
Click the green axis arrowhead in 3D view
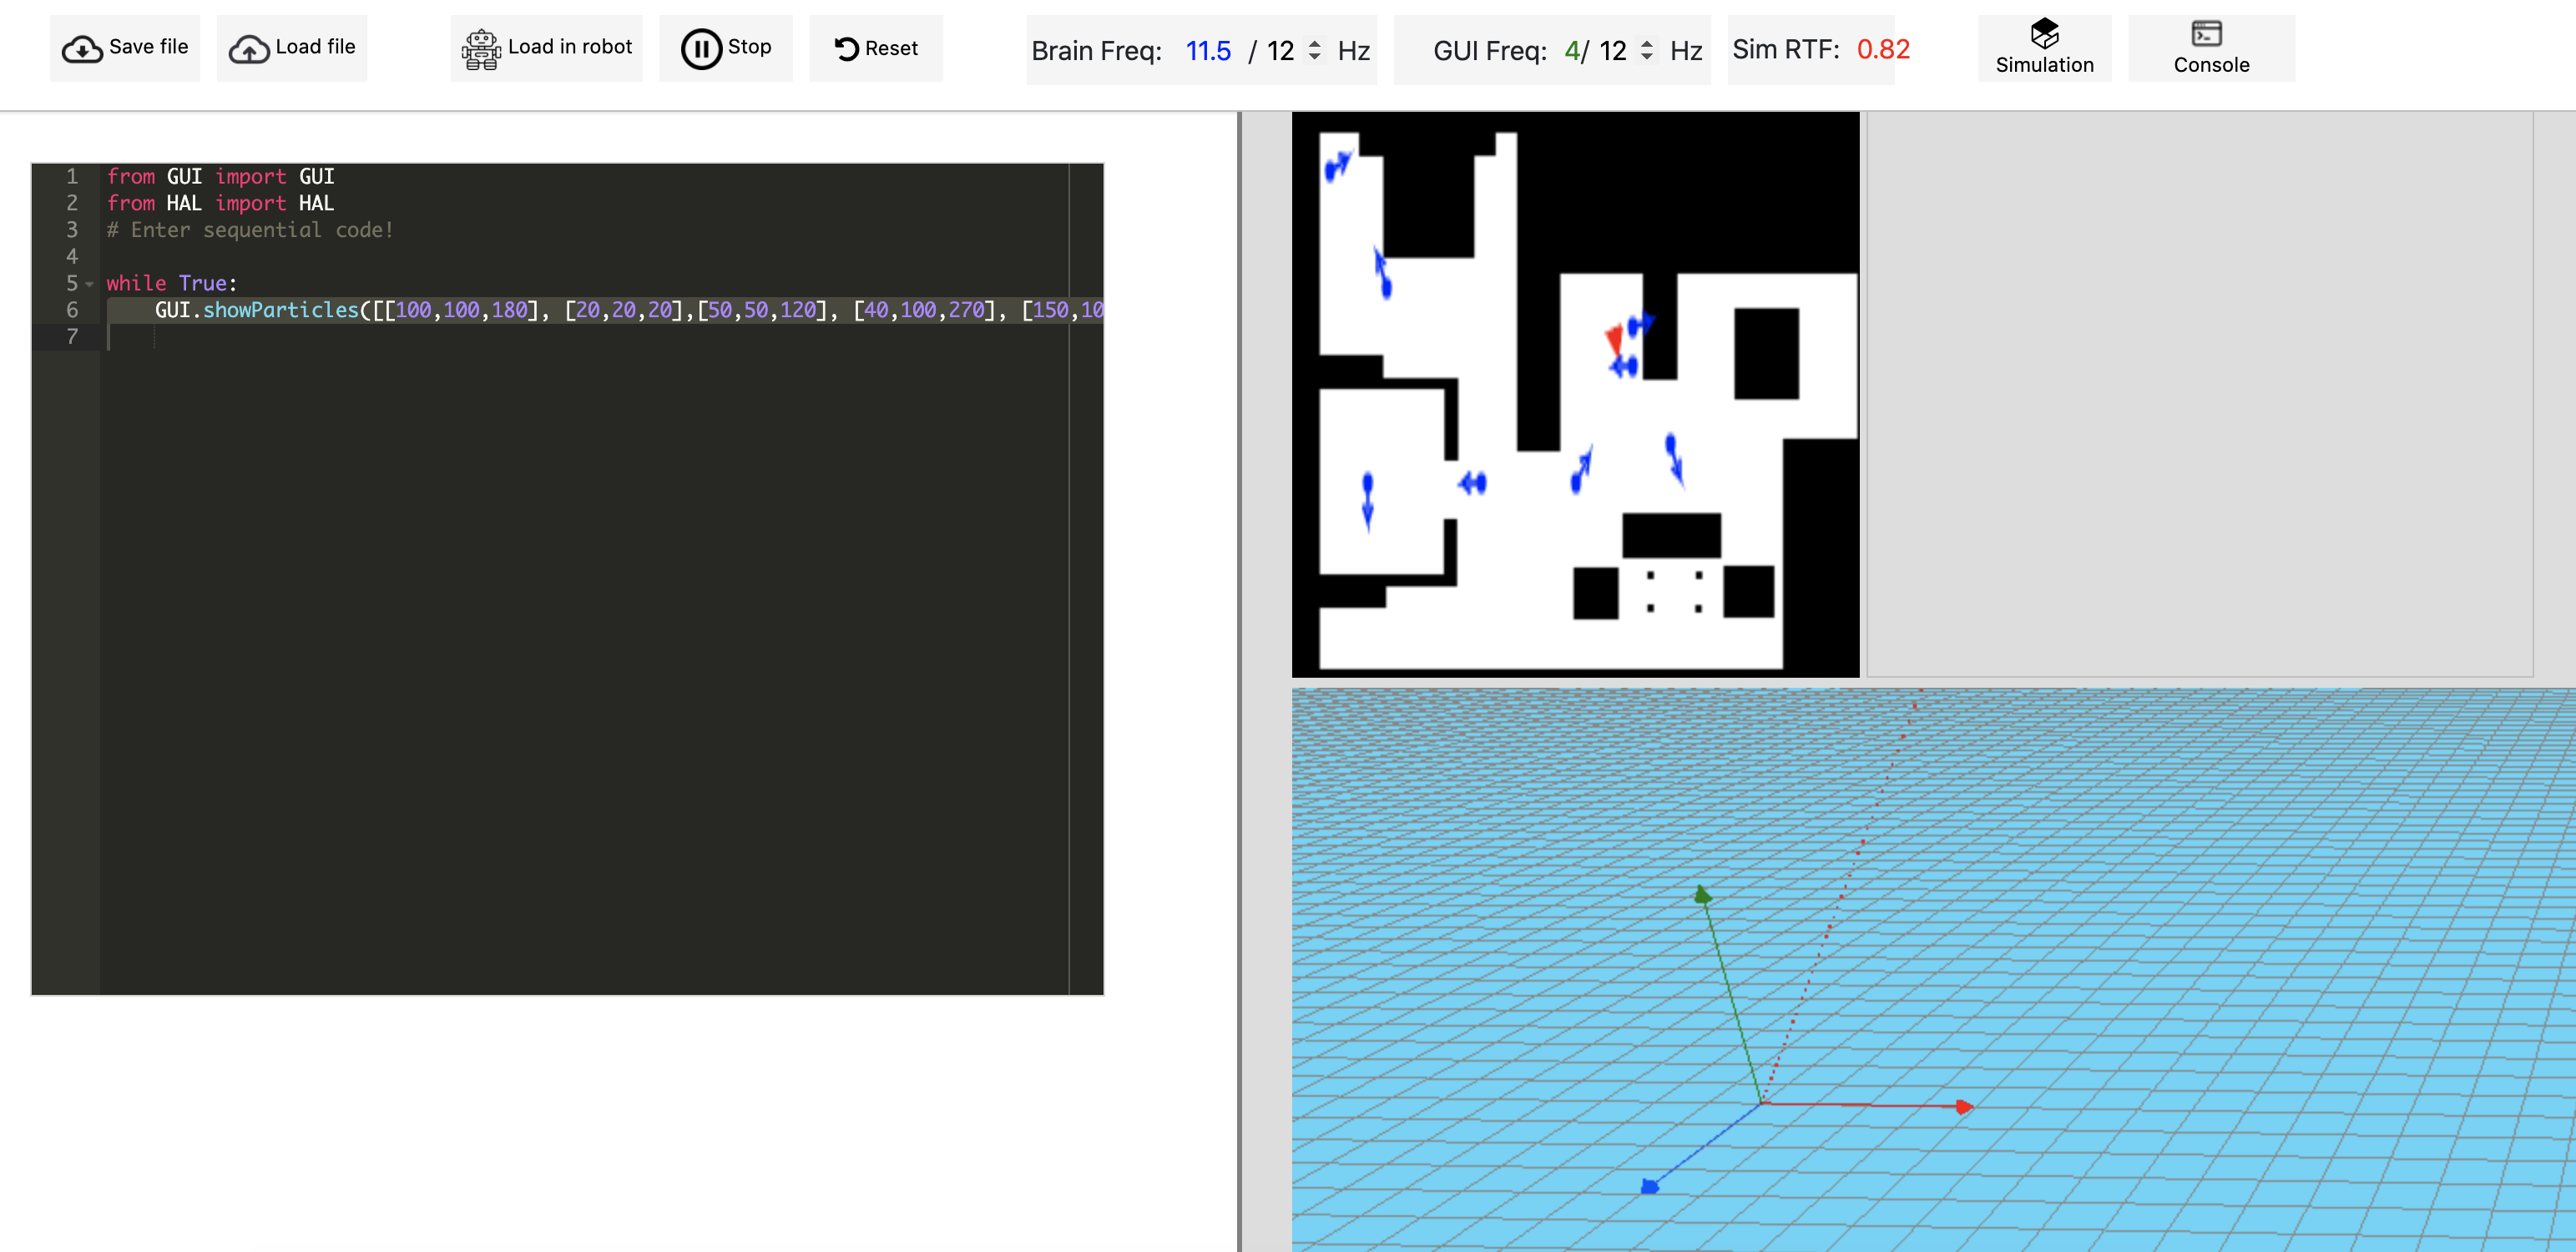point(1702,894)
